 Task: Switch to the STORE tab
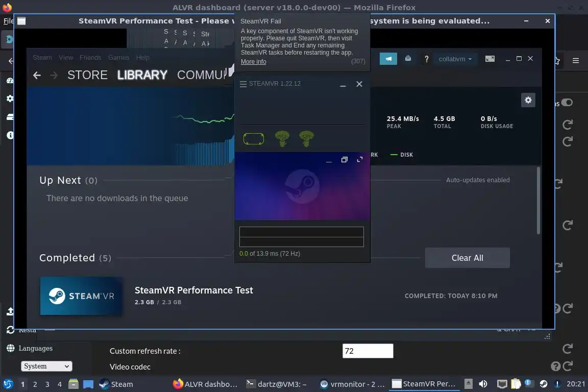(87, 75)
